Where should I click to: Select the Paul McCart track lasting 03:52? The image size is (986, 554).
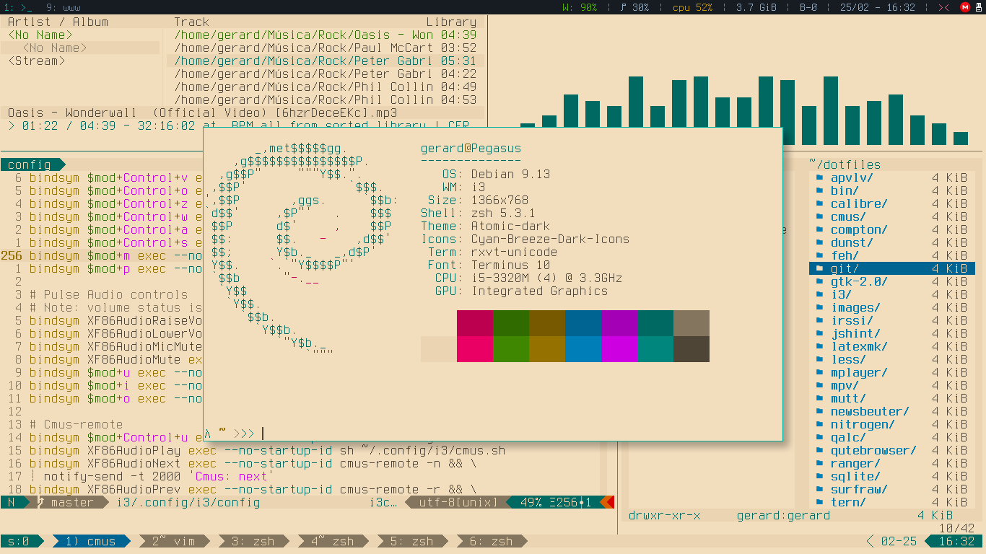tap(326, 48)
